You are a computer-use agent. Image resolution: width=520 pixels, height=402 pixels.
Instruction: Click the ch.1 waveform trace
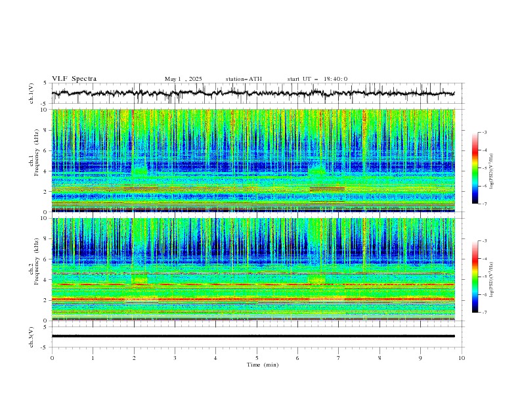point(253,93)
